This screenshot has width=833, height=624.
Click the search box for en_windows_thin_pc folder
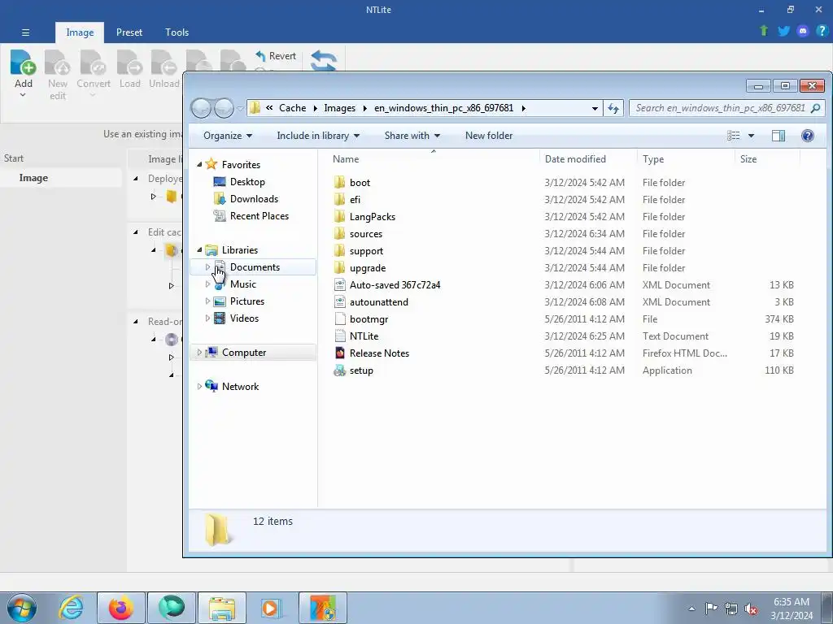coord(726,108)
